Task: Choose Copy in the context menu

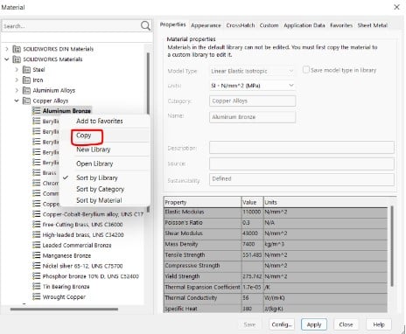Action: coord(84,136)
